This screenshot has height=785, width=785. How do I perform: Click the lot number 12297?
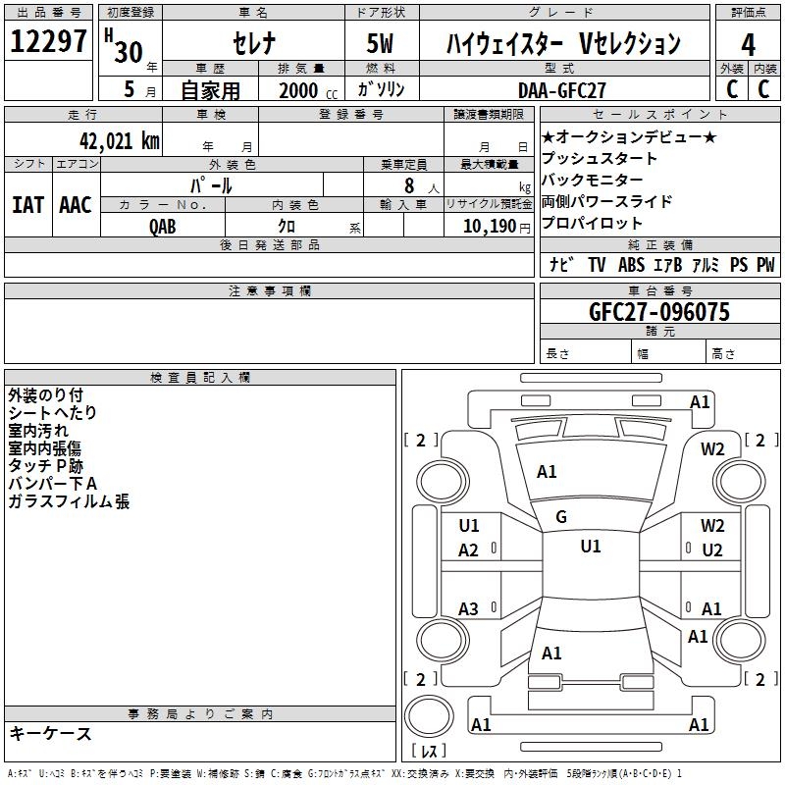[x=49, y=42]
